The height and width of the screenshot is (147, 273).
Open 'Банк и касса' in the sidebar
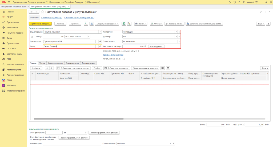coord(13,27)
